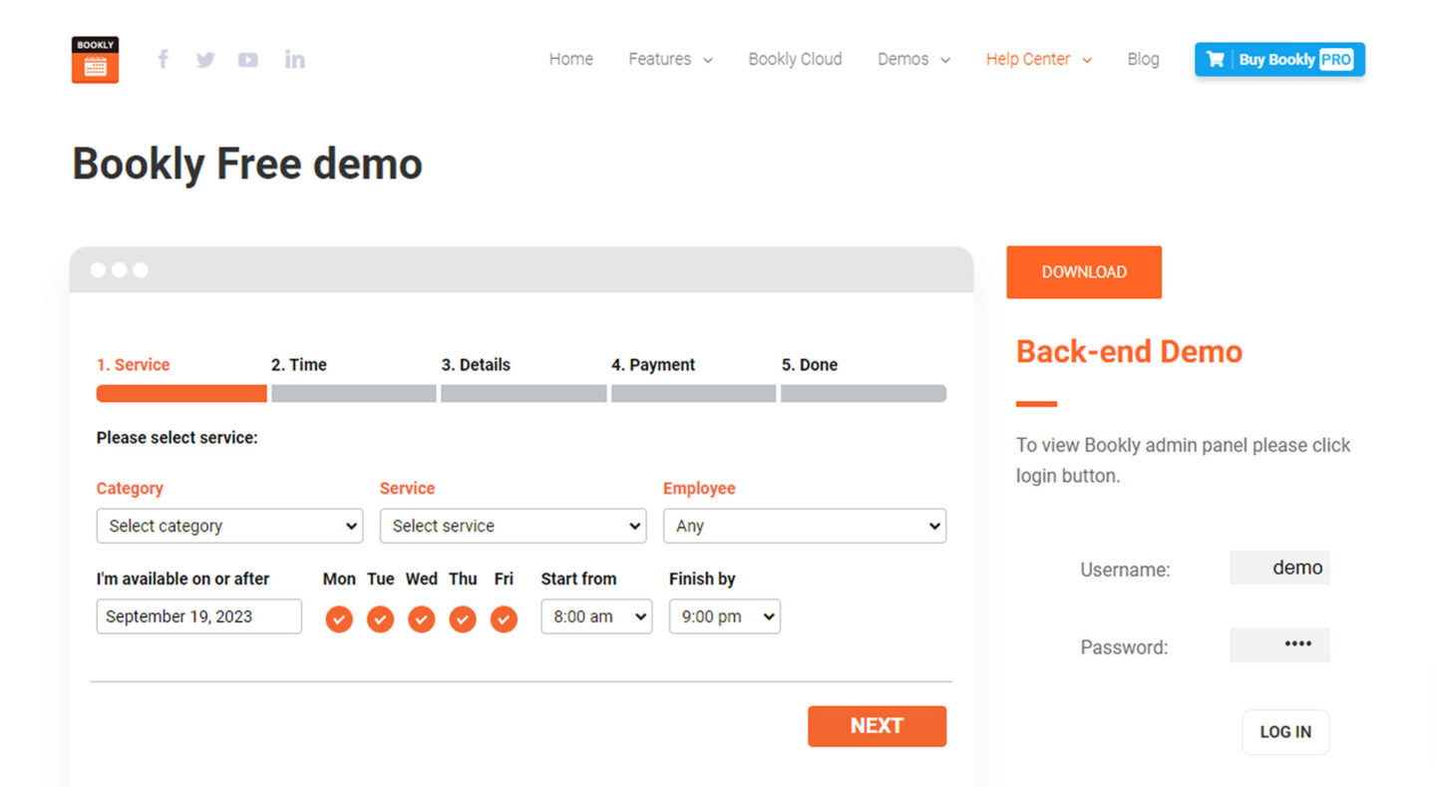Viewport: 1436px width, 787px height.
Task: Click the Password field
Action: [x=1279, y=644]
